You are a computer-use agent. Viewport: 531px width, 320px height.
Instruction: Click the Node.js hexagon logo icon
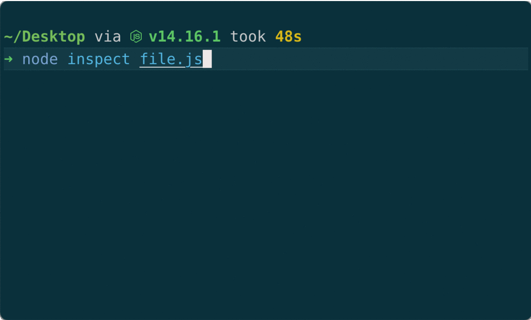point(136,36)
